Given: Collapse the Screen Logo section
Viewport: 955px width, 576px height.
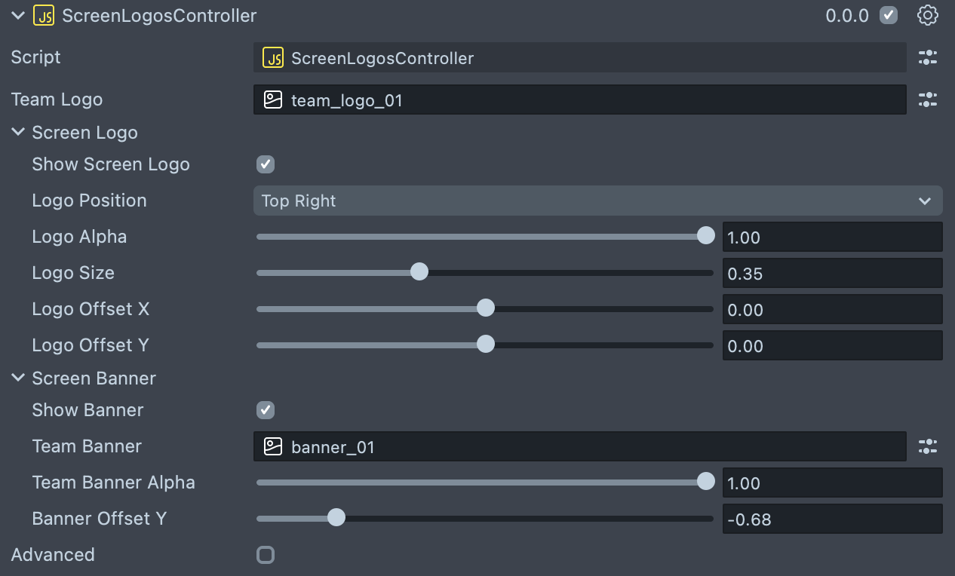Looking at the screenshot, I should 18,133.
